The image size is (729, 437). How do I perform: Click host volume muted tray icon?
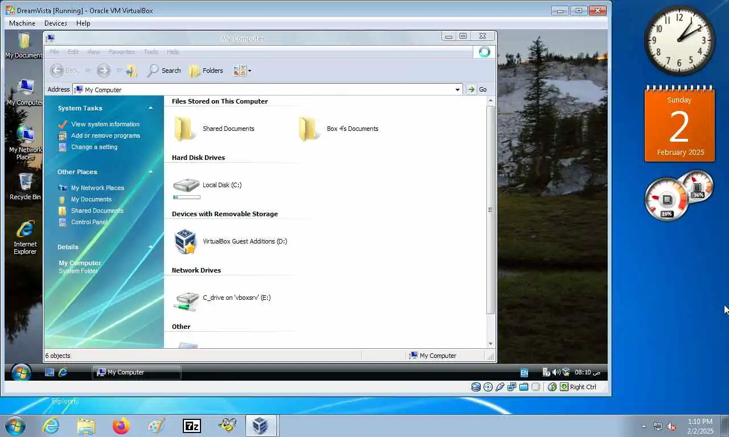(671, 426)
